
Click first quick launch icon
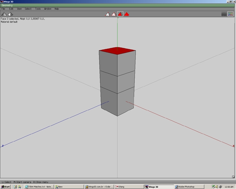(x=15, y=187)
